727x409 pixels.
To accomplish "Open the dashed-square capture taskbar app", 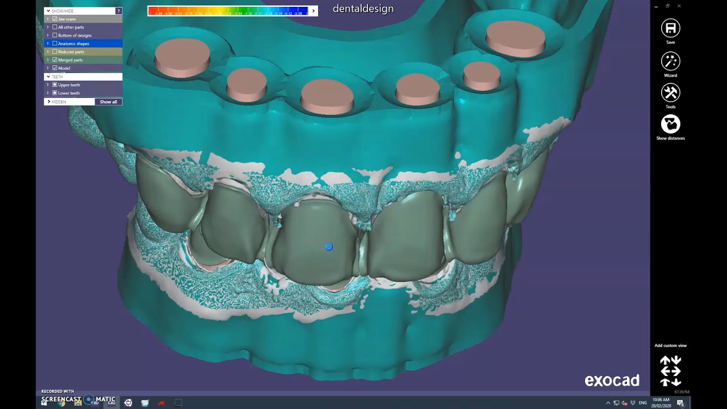I will coord(178,403).
